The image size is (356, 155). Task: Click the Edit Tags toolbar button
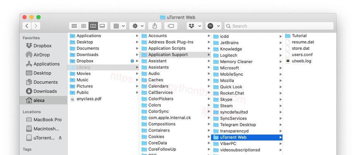tap(171, 26)
